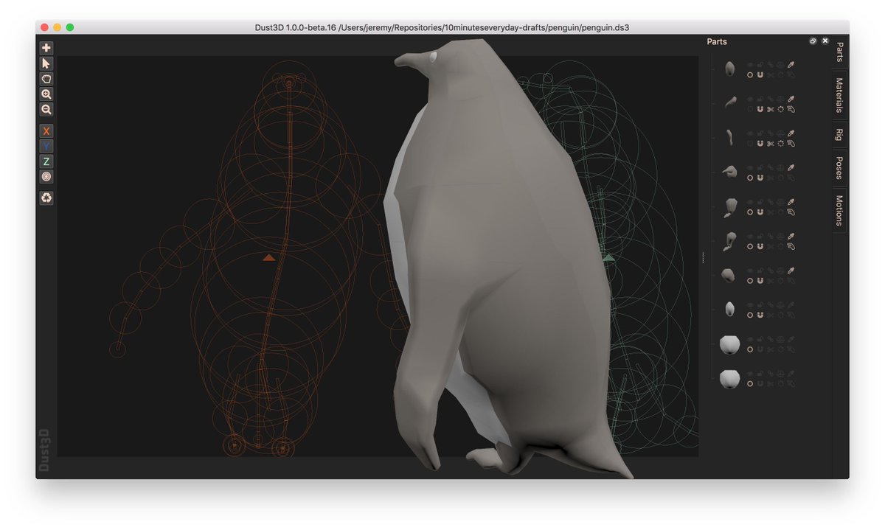Viewport: 885px width, 530px height.
Task: Select the Add node (plus) tool
Action: pyautogui.click(x=46, y=48)
